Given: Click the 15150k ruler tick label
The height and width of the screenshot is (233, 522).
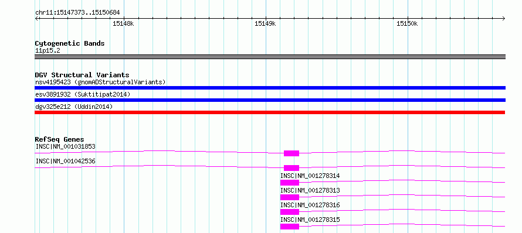Looking at the screenshot, I should point(407,23).
